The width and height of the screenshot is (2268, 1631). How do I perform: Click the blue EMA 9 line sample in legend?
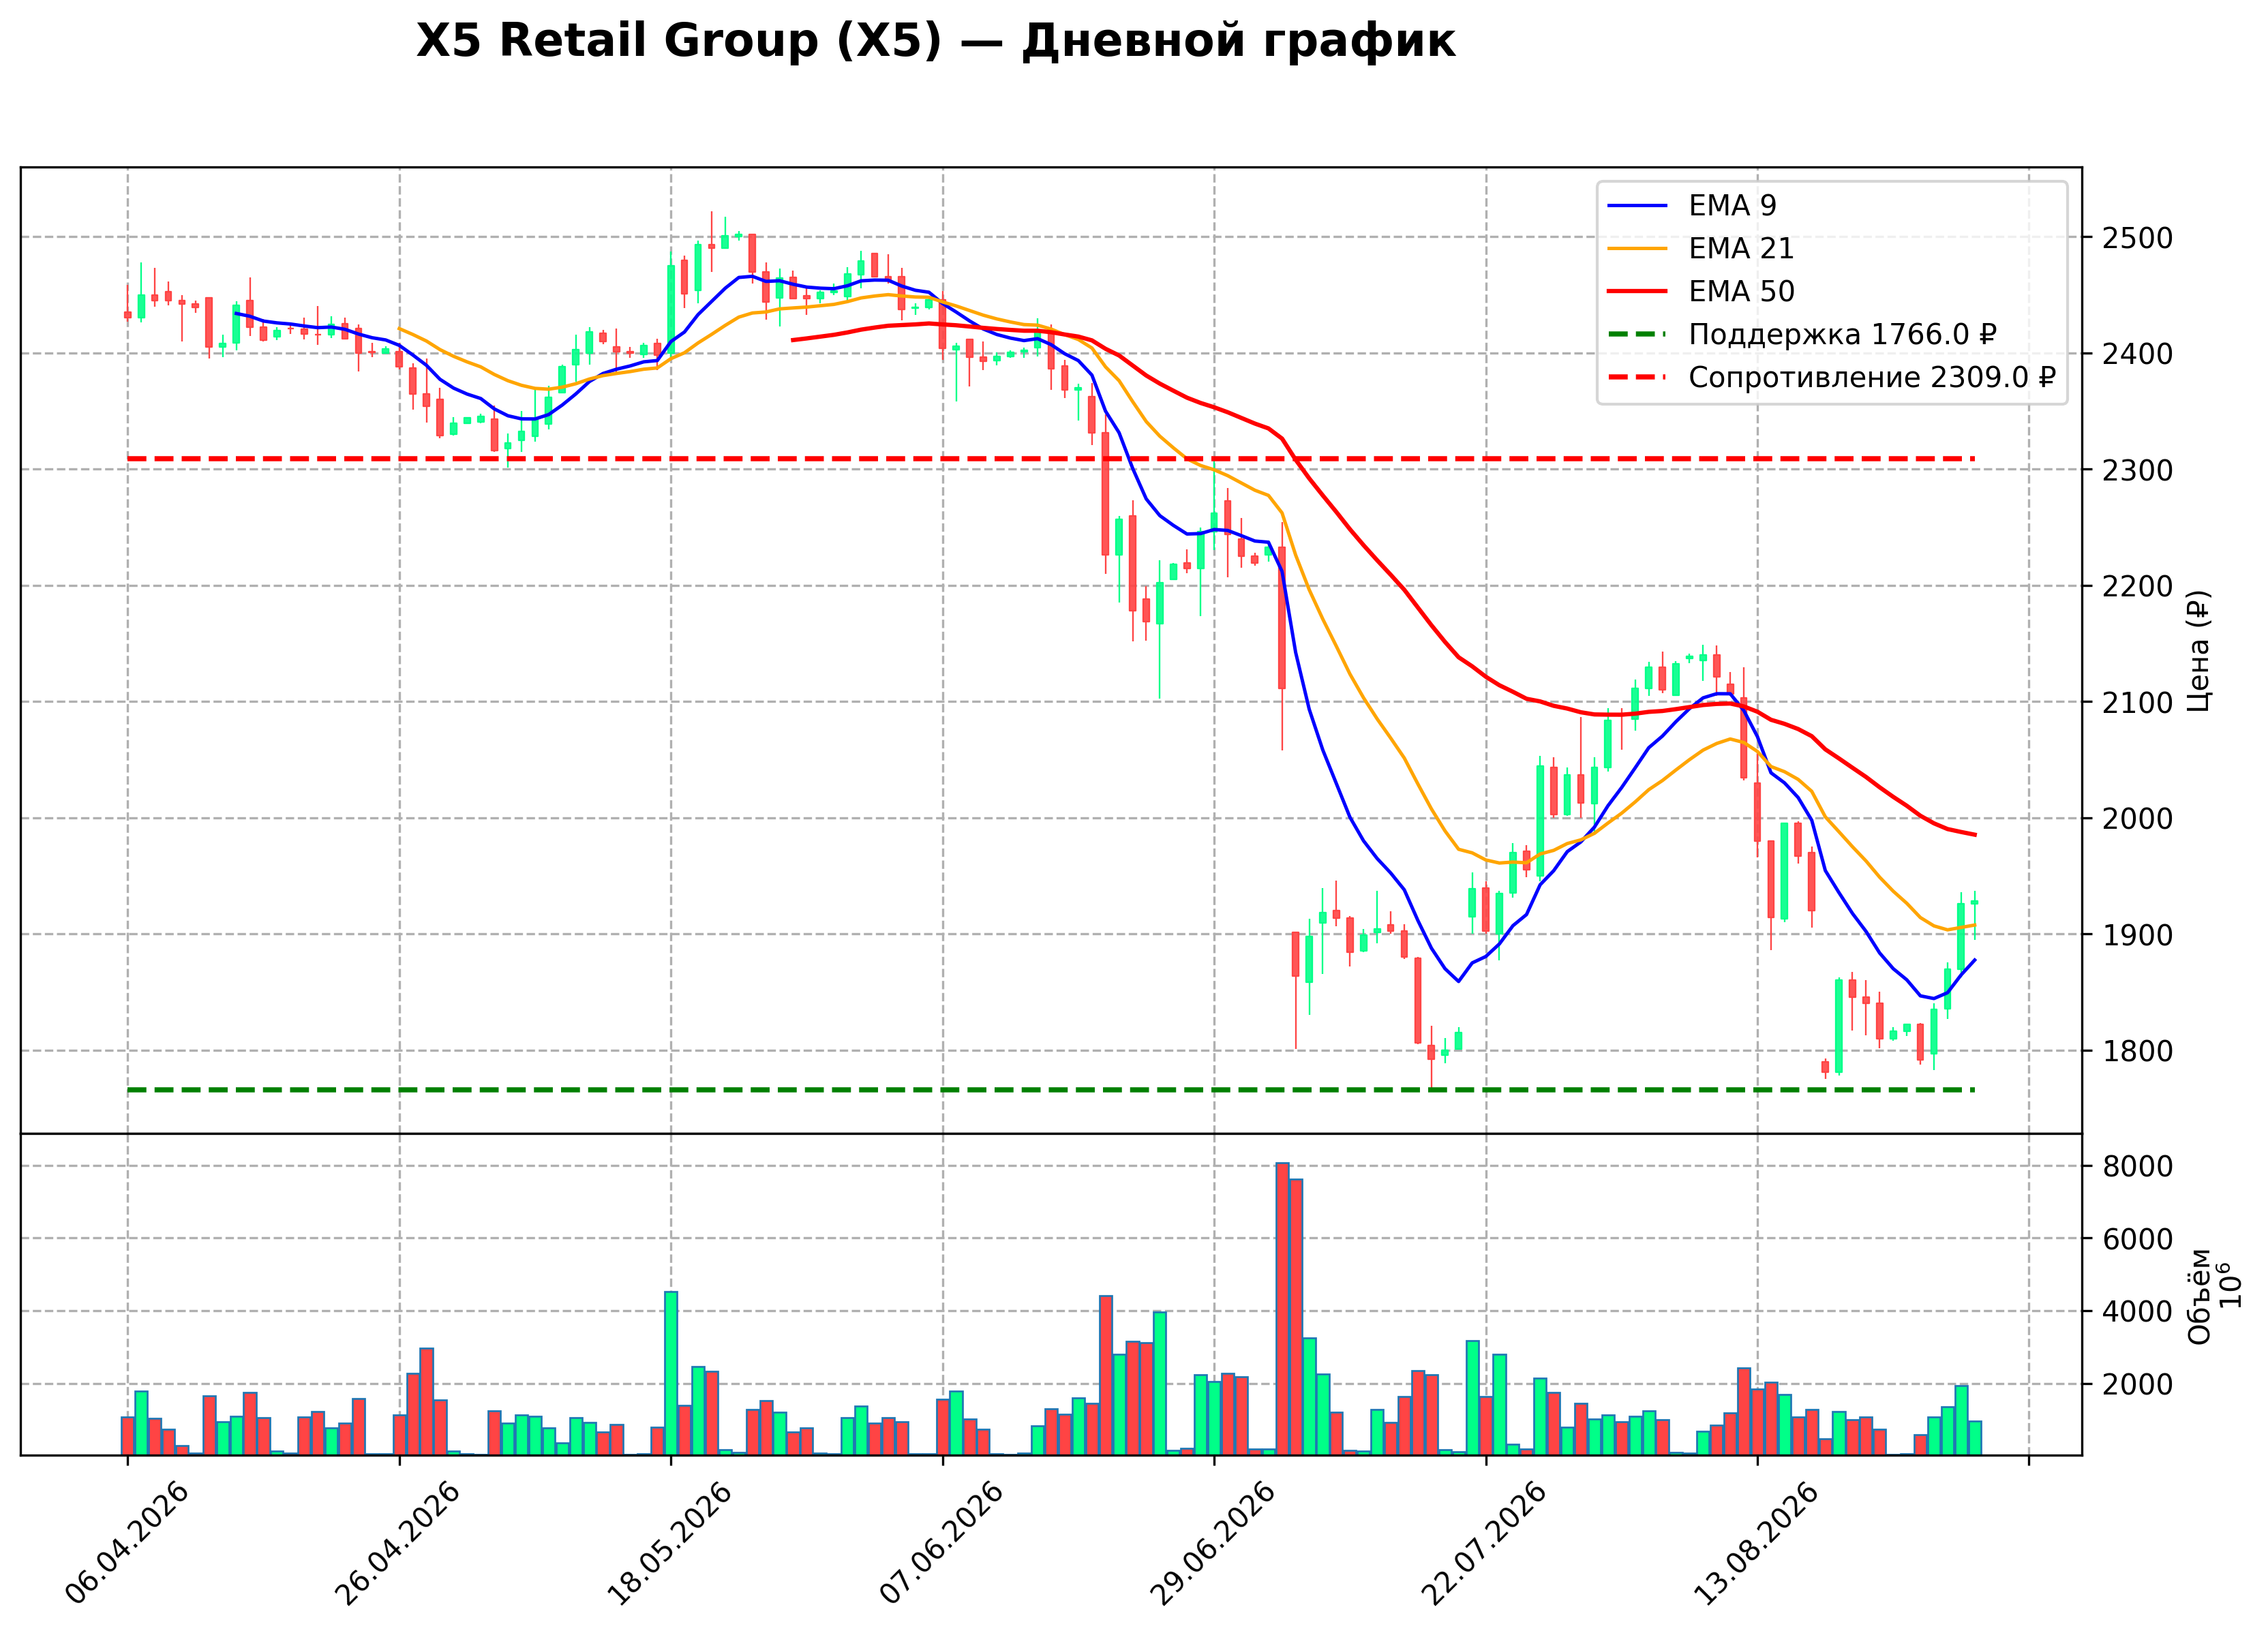click(1638, 206)
